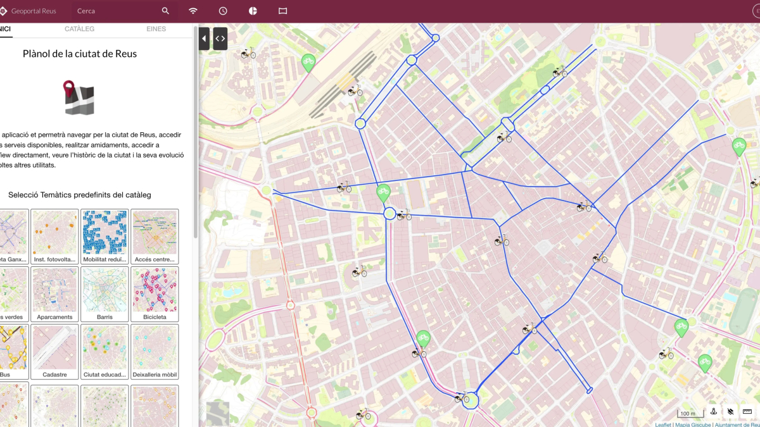The height and width of the screenshot is (427, 760).
Task: Open the clock history icon
Action: click(x=223, y=11)
